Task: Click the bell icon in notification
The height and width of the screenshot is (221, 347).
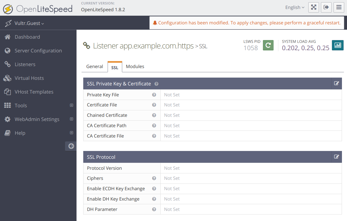Action: pos(155,23)
